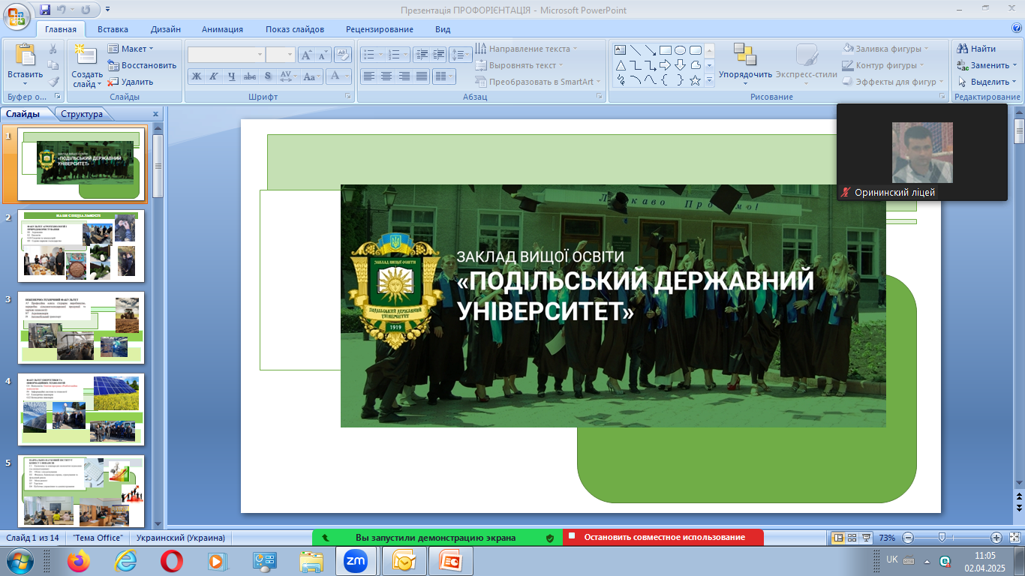Toggle Italic (К) formatting
This screenshot has width=1025, height=576.
(x=214, y=76)
